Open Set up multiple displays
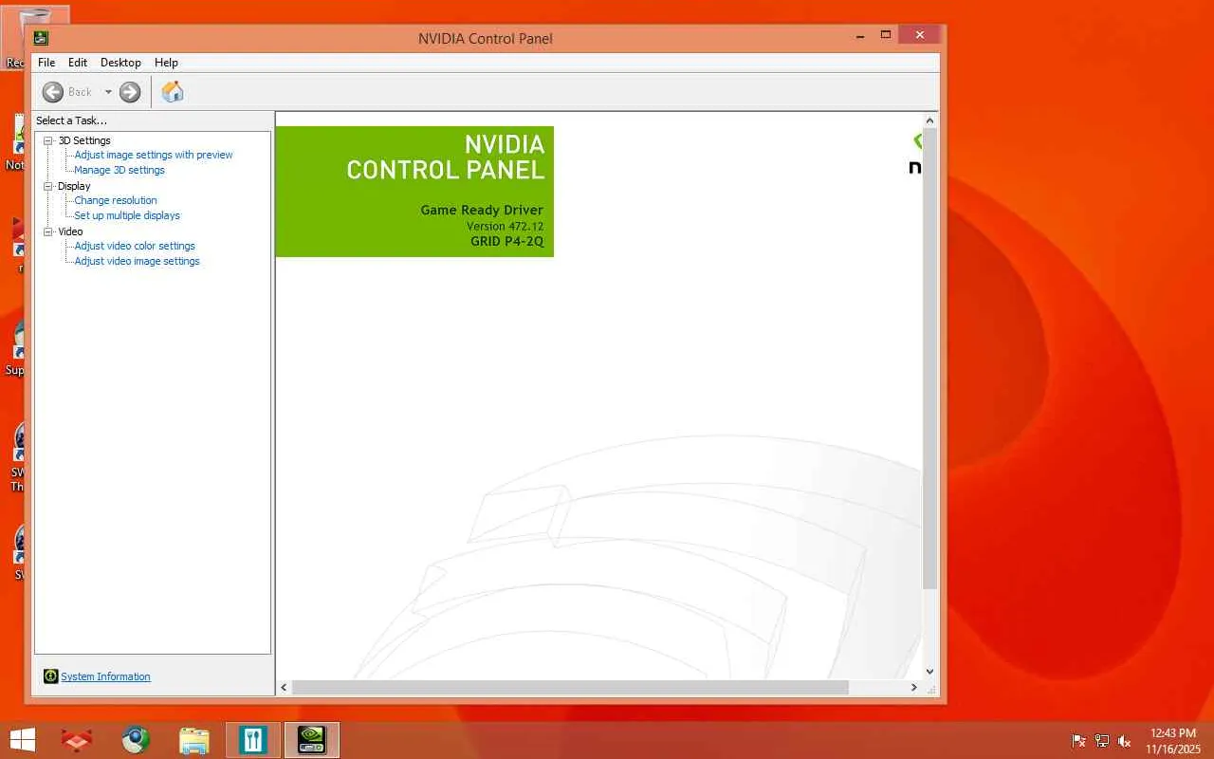Screen dimensions: 1214x759 tap(127, 215)
